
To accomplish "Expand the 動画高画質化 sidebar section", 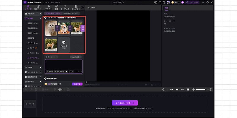I will point(33,77).
